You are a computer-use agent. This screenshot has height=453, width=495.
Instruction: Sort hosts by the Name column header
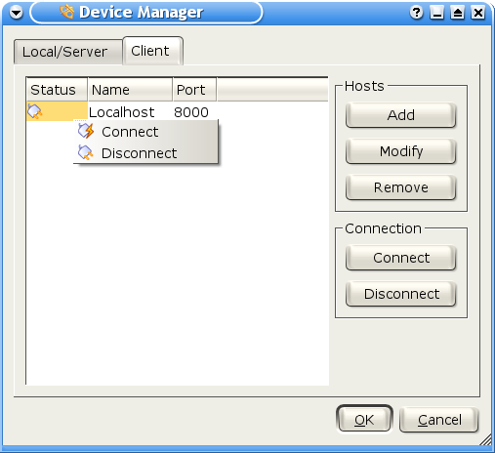click(x=130, y=90)
